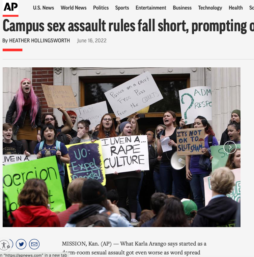The image size is (254, 257).
Task: Share article on Twitter
Action: coord(21,244)
